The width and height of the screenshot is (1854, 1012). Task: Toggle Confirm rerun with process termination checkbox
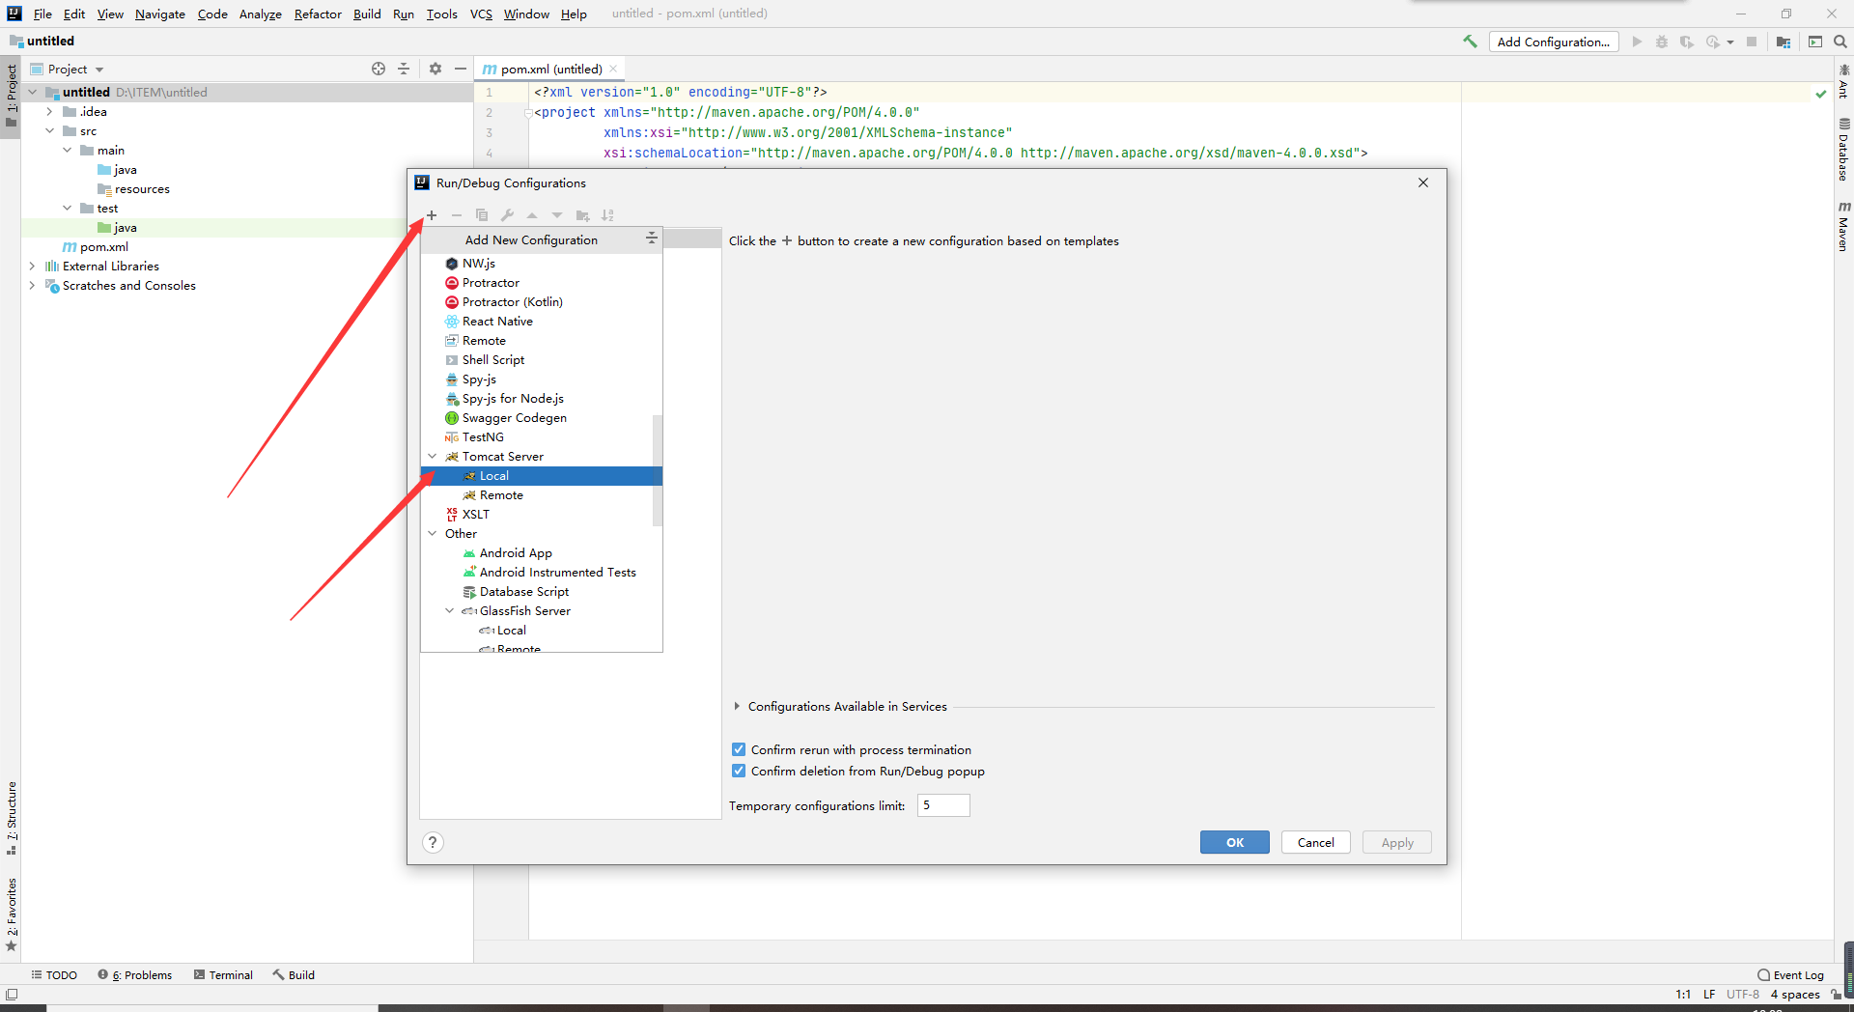(739, 749)
